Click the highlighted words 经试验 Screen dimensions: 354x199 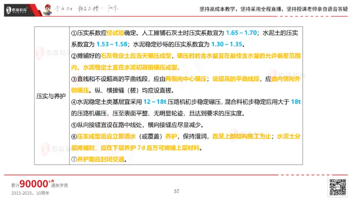115,33
